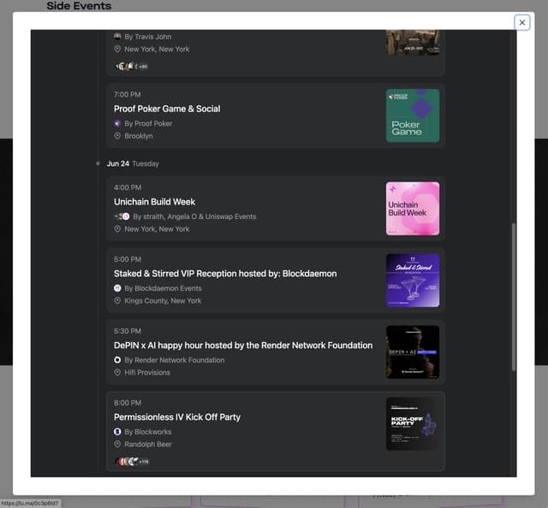Click the Proof Poker host avatar icon
Viewport: 548px width, 508px height.
[117, 124]
